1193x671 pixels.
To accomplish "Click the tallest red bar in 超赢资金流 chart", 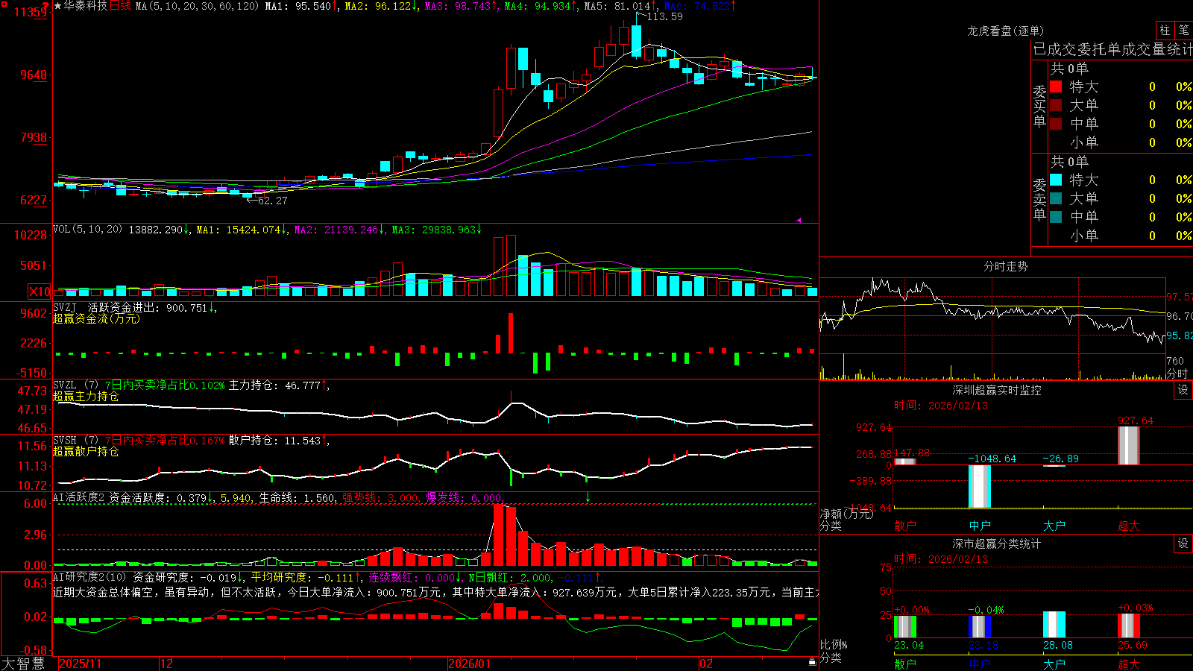I will click(511, 333).
